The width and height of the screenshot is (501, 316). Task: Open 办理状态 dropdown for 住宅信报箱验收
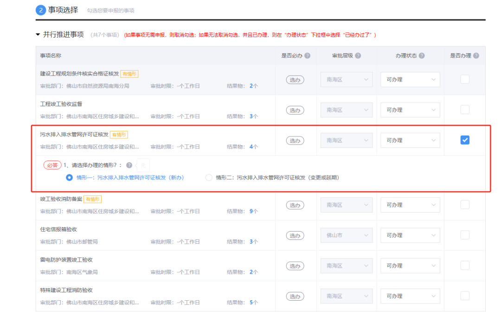[x=410, y=235]
